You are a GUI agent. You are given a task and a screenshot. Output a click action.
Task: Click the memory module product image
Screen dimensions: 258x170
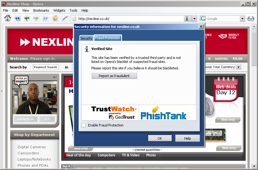click(215, 135)
